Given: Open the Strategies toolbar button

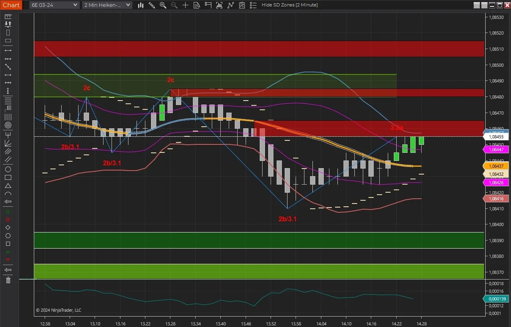Looking at the screenshot, I should click(x=242, y=5).
